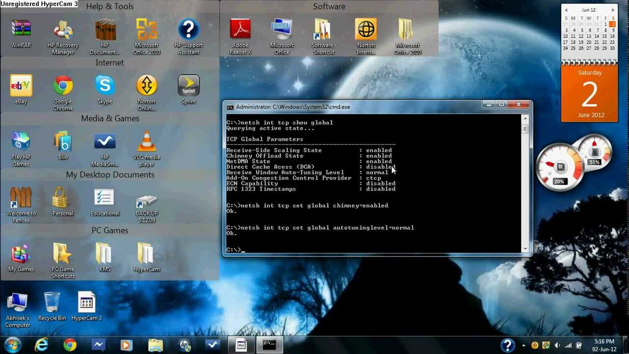Open the Educational desktop icon
This screenshot has width=629, height=354.
[x=105, y=202]
